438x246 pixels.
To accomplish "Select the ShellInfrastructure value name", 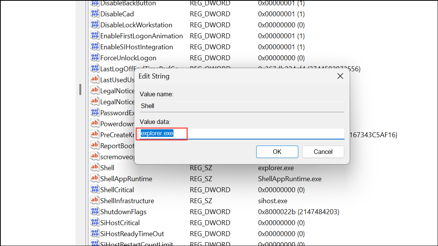I will tap(127, 201).
